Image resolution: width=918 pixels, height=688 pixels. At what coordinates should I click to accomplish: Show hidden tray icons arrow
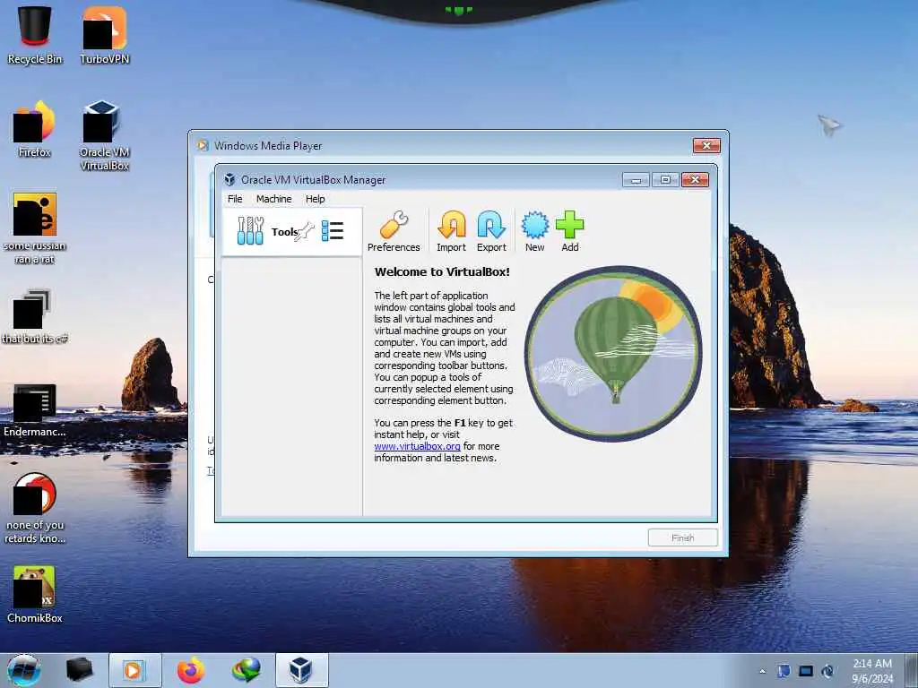tap(762, 671)
